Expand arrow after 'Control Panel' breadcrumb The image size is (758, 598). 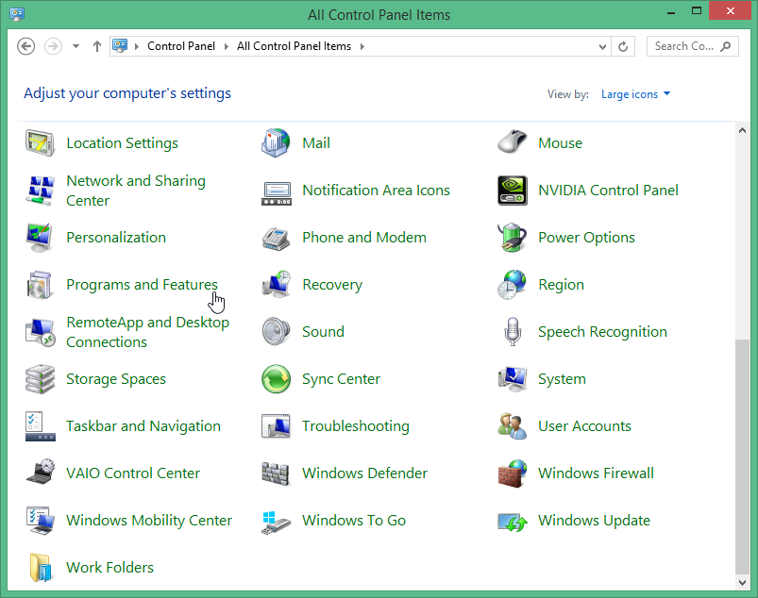pos(226,46)
